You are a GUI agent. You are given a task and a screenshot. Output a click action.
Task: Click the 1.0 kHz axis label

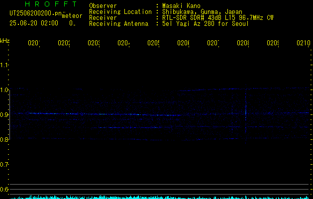(x=4, y=90)
